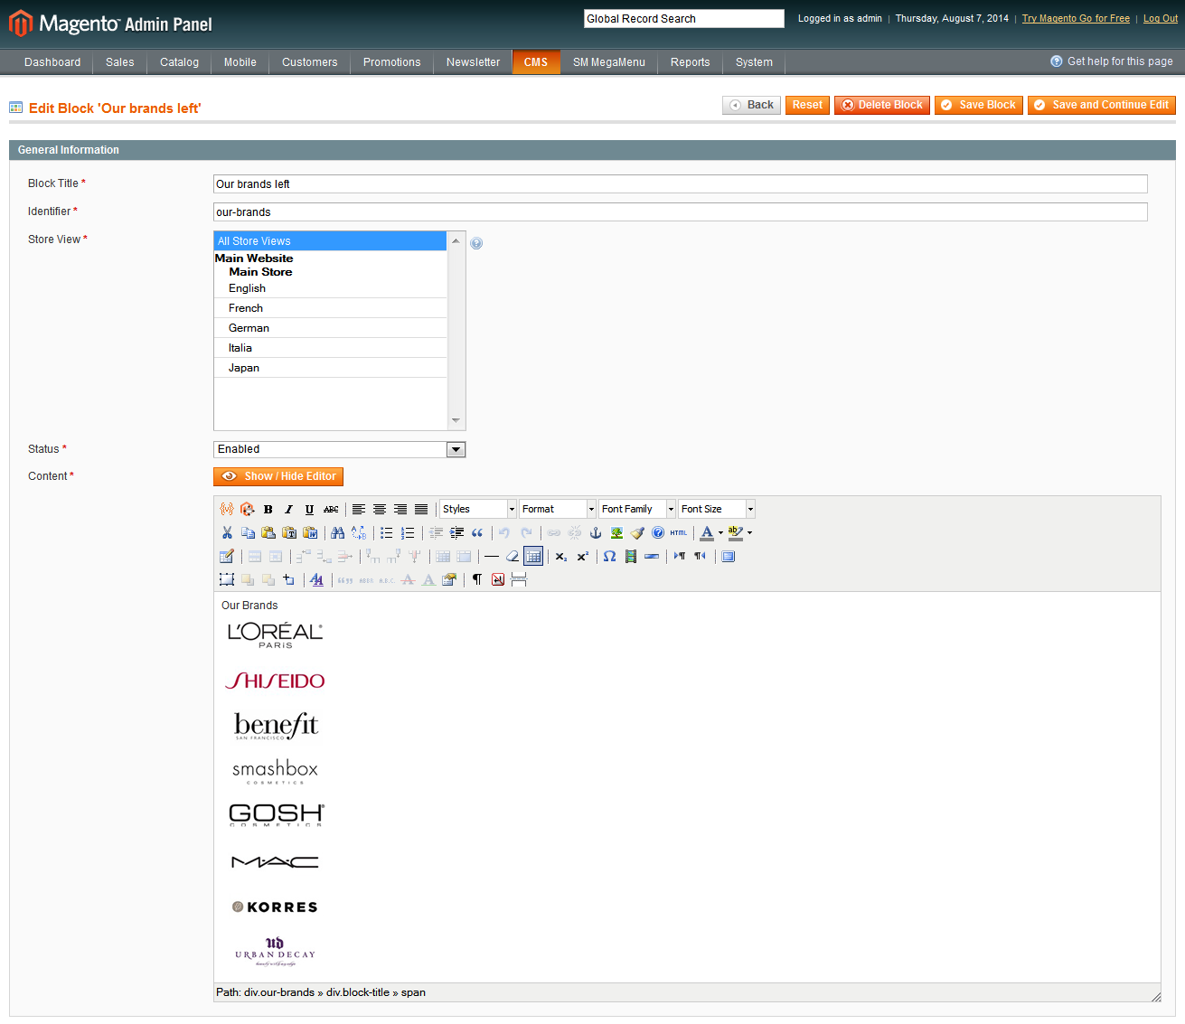1185x1024 pixels.
Task: Apply italic formatting
Action: (289, 509)
